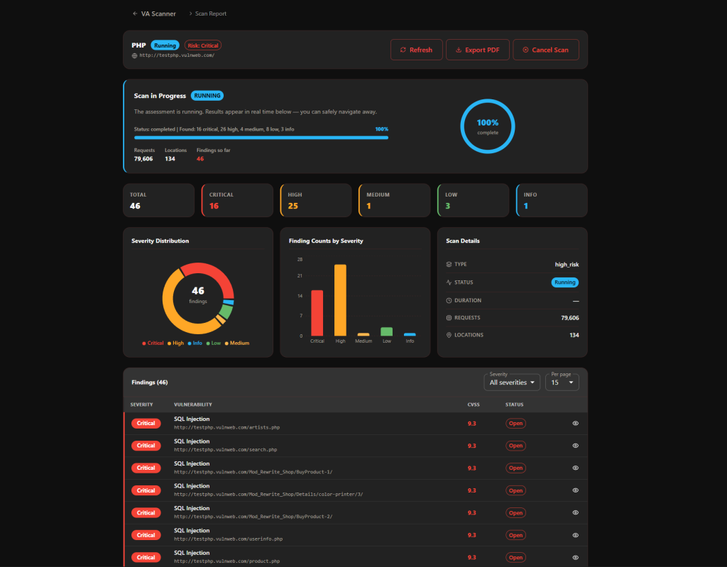The width and height of the screenshot is (727, 567).
Task: Click the cancel icon on Cancel Scan
Action: click(525, 50)
